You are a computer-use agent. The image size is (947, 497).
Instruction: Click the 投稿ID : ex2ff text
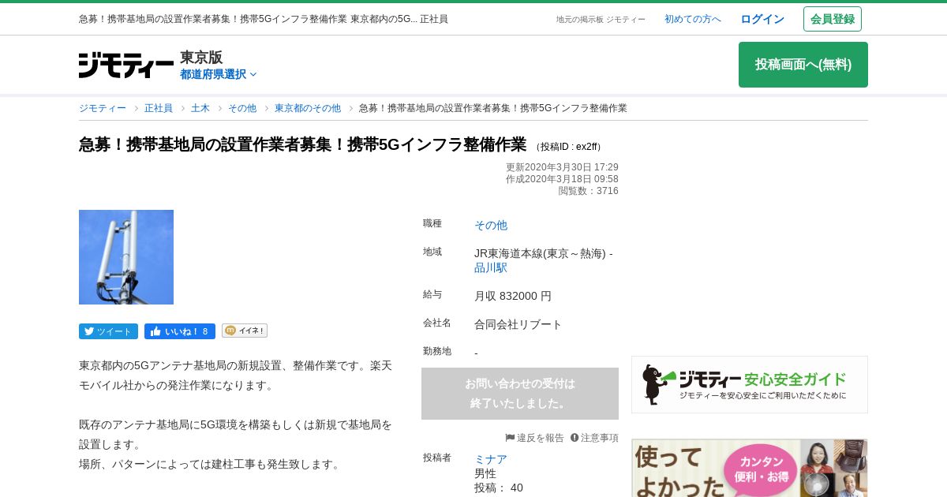click(x=568, y=147)
